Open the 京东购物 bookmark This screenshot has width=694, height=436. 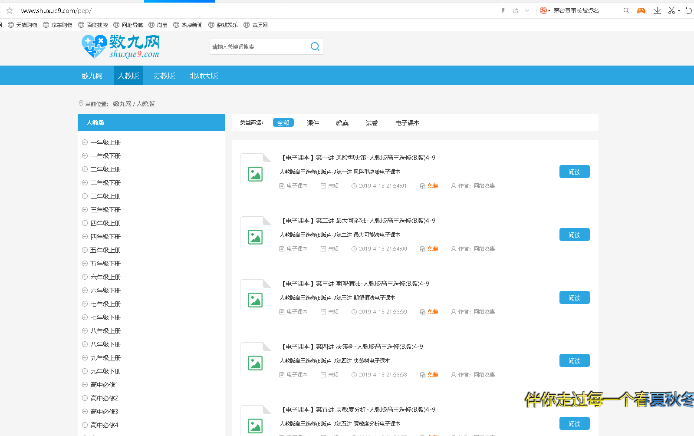click(58, 25)
